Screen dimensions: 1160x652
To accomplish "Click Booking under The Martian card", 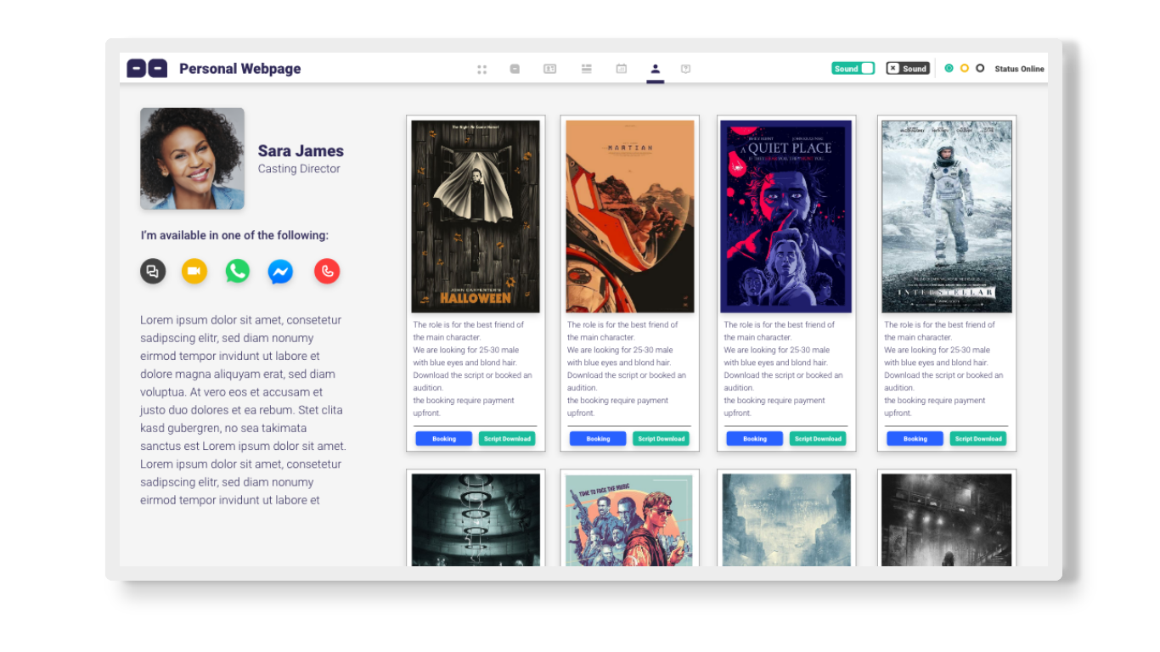I will click(x=598, y=439).
